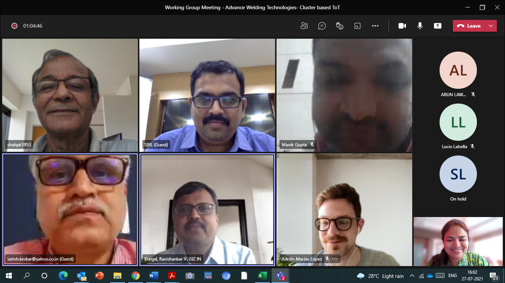Screen dimensions: 505x283
Task: Open the touch keyboard from system tray
Action: tap(440, 276)
